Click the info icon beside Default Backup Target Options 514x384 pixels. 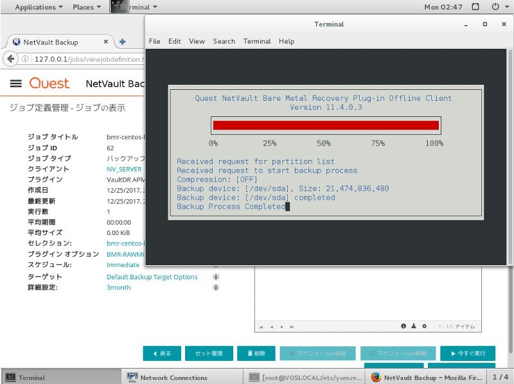tap(216, 277)
